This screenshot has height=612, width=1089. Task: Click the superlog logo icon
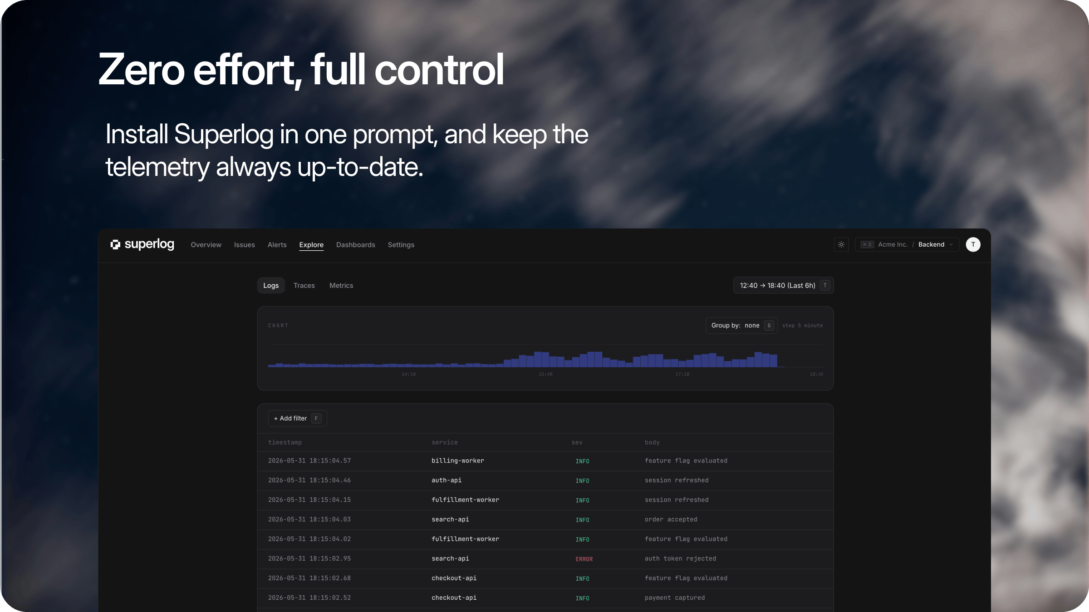tap(115, 245)
